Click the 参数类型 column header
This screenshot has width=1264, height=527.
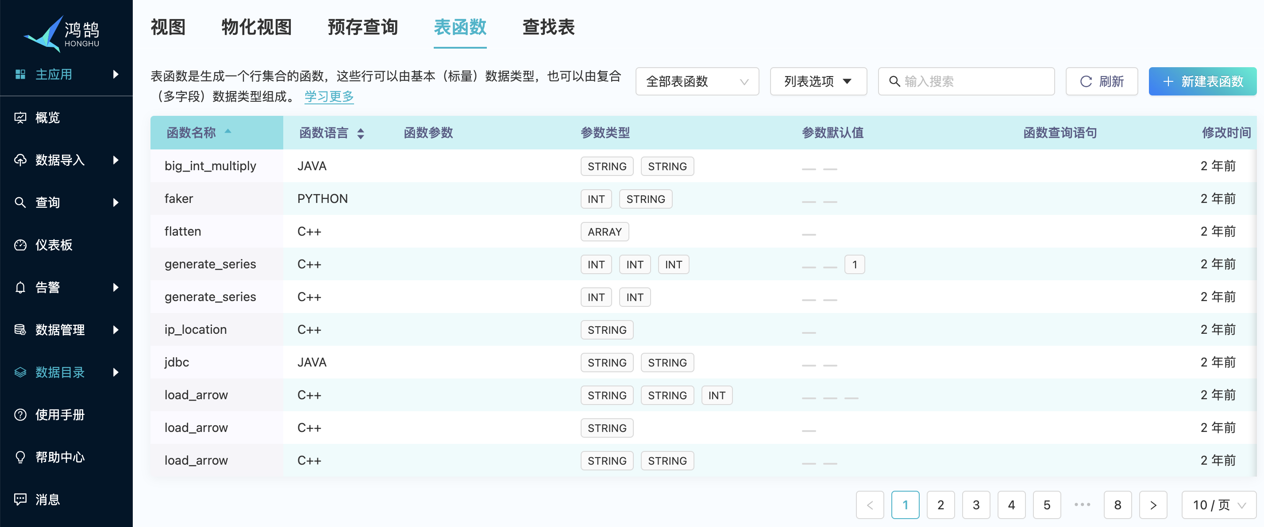coord(605,132)
